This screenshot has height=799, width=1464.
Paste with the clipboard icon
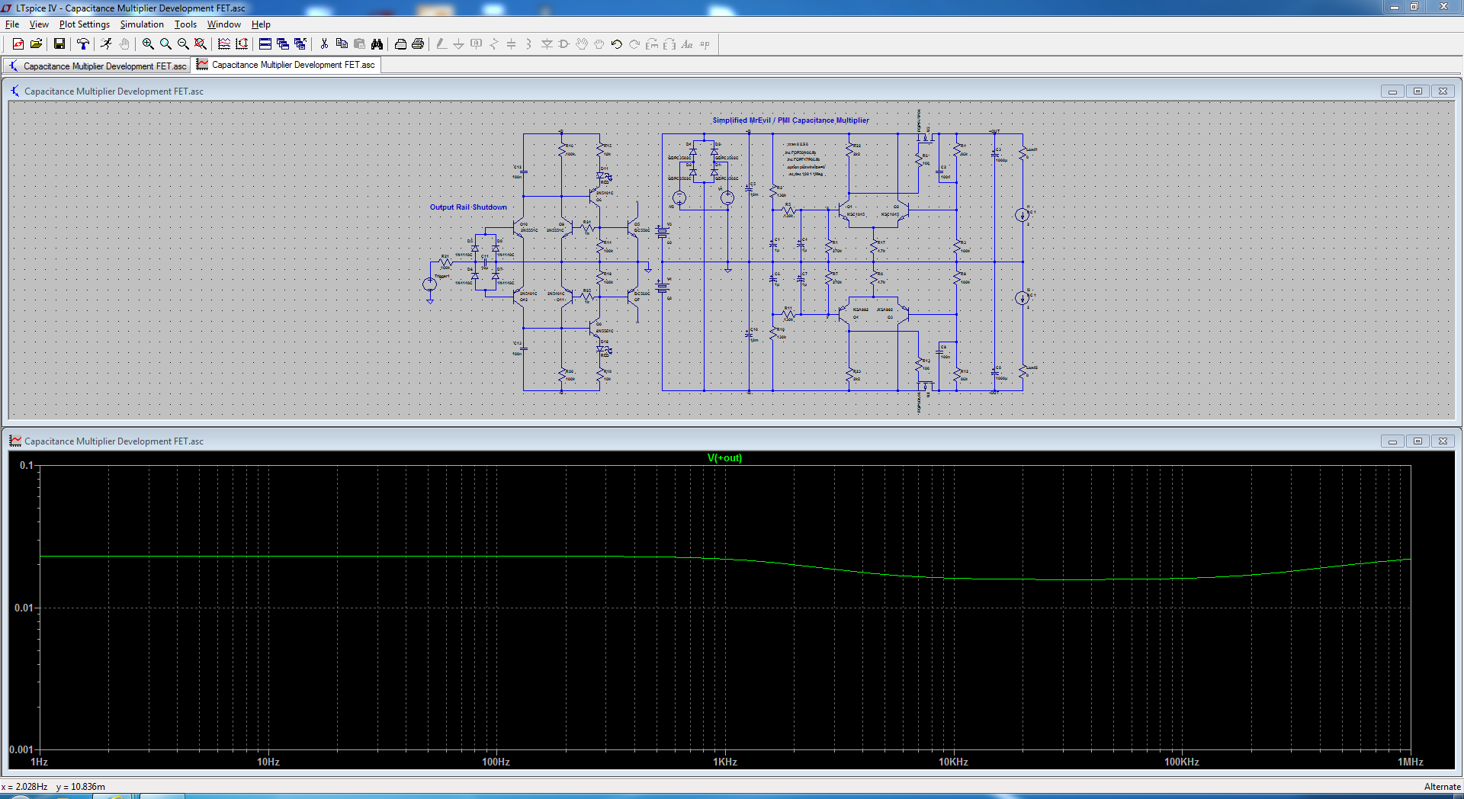click(x=359, y=44)
